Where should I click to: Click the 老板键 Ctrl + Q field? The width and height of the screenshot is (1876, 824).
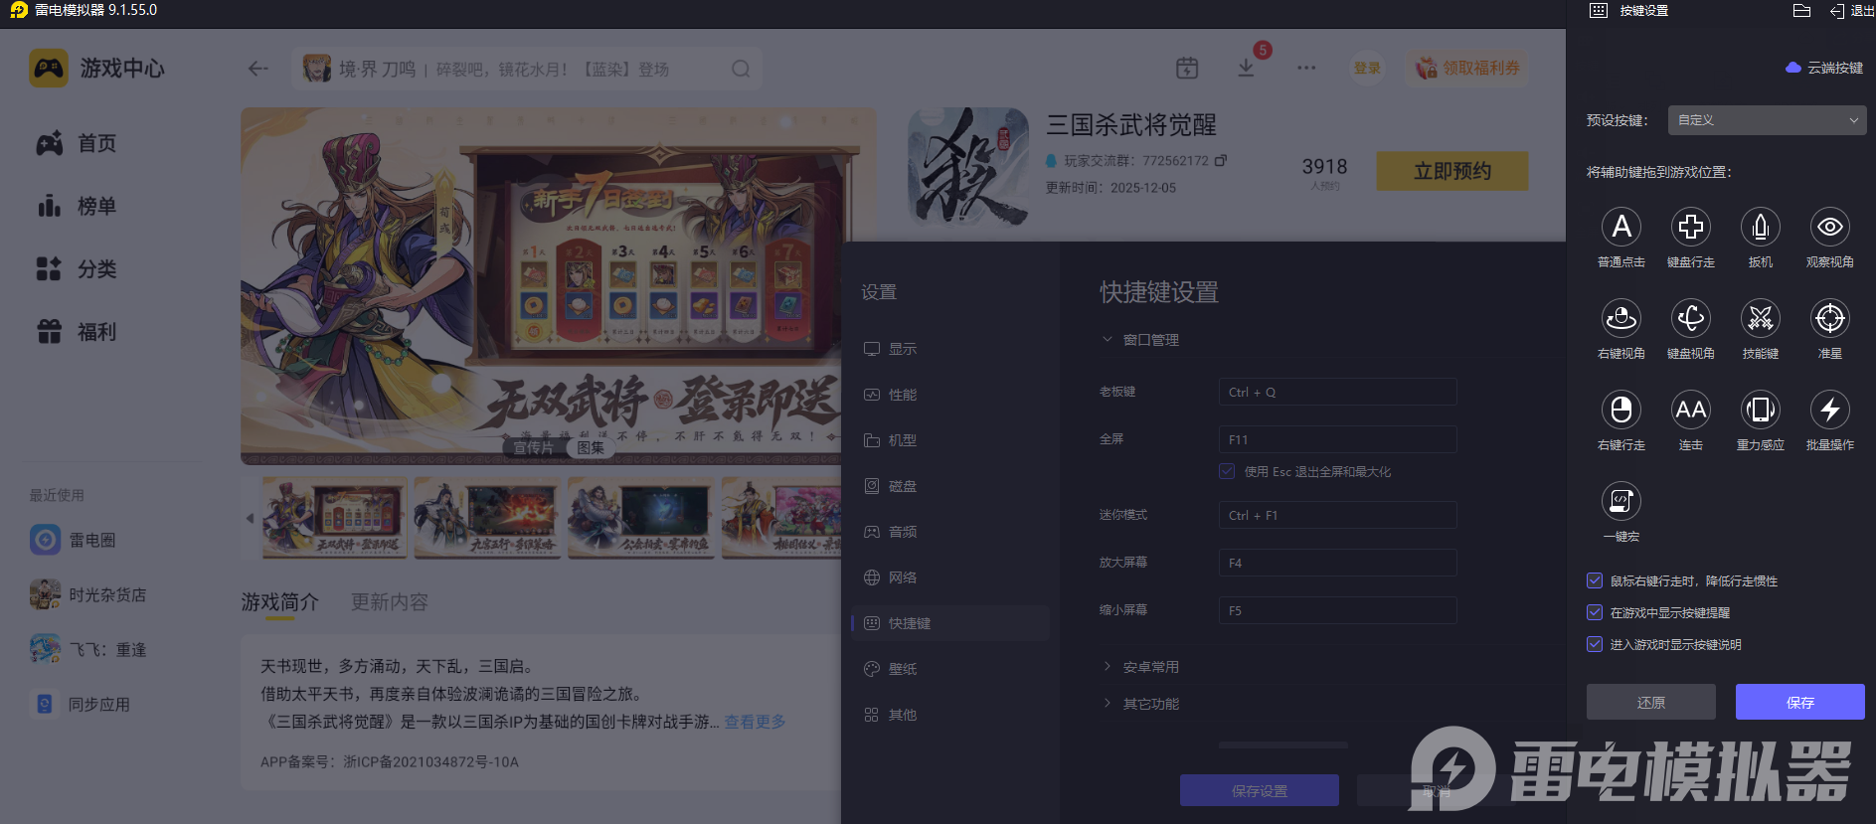coord(1338,392)
